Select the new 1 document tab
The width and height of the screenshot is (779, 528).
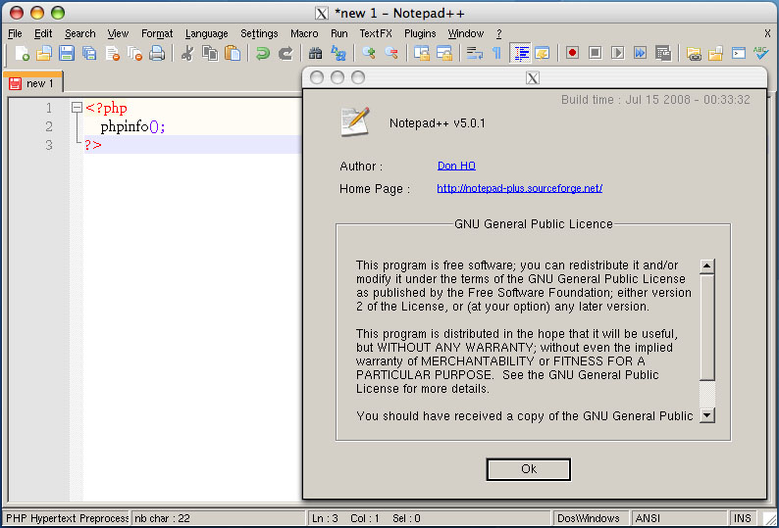tap(33, 83)
